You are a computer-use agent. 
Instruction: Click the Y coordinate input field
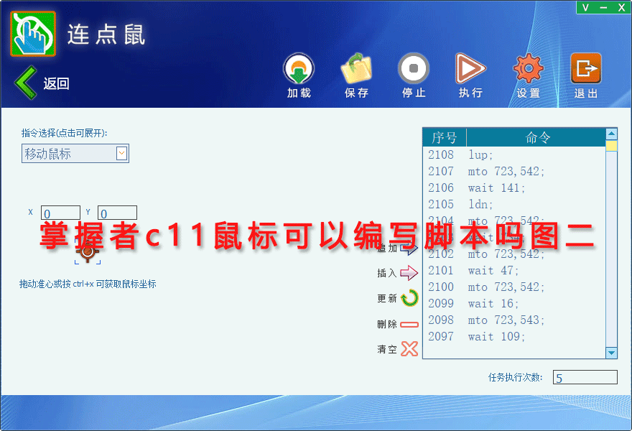click(x=117, y=213)
